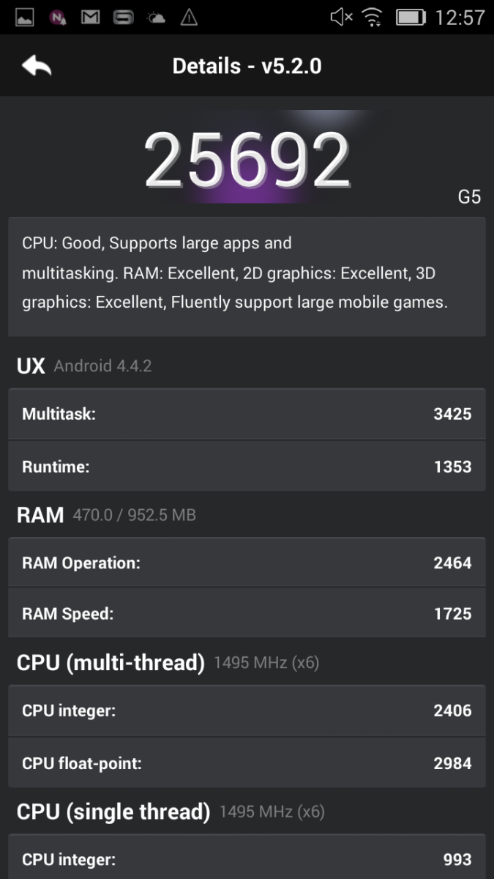Tap the total score 25692

[x=247, y=160]
